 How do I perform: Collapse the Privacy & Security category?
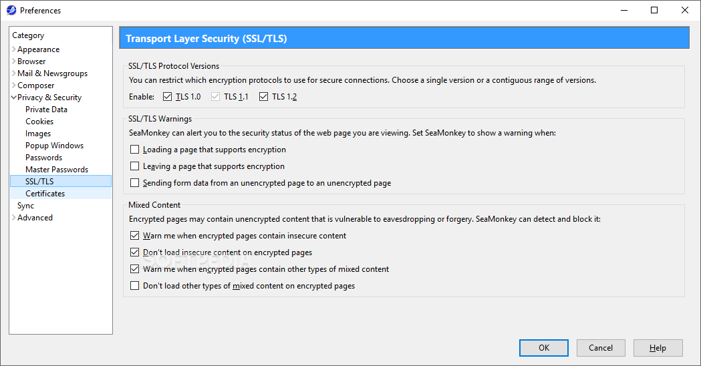click(14, 98)
